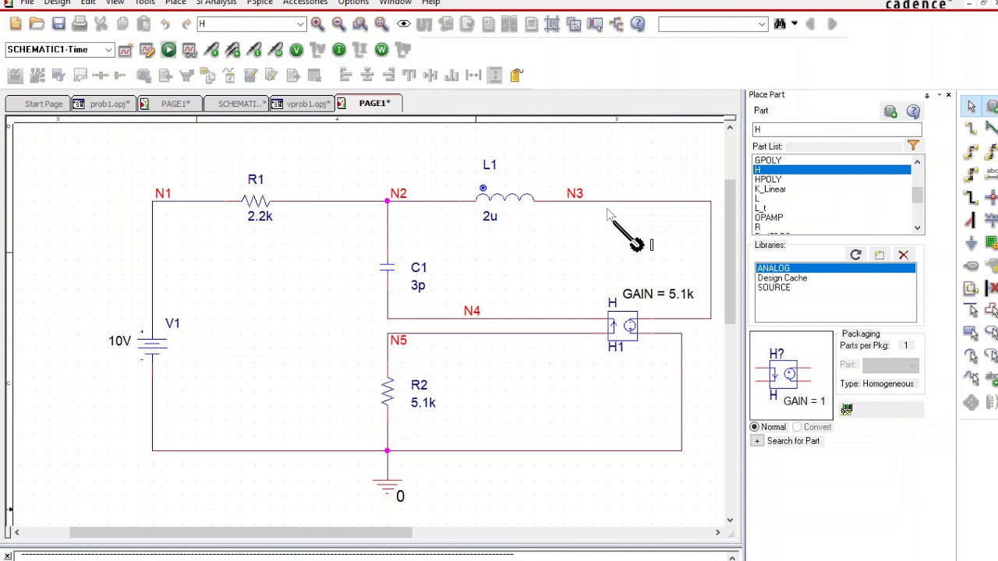Select the Normal radio button
Viewport: 998px width, 561px height.
pyautogui.click(x=755, y=427)
